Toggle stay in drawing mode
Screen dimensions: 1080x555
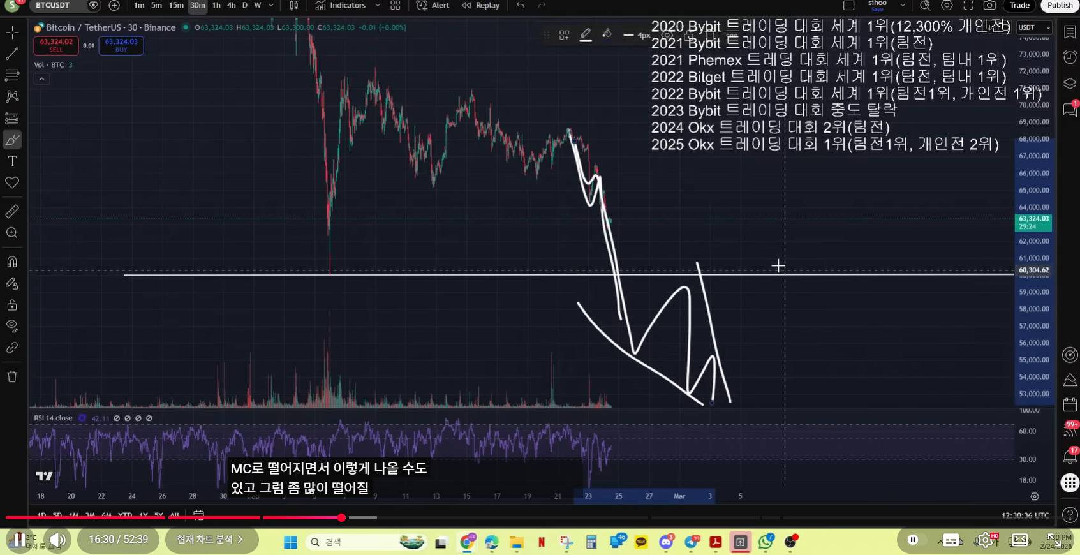[x=12, y=283]
